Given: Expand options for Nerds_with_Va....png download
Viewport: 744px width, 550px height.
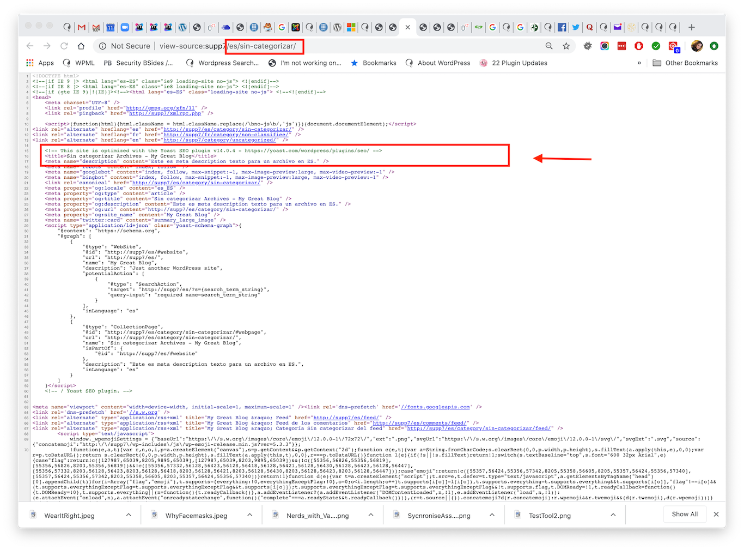Looking at the screenshot, I should coord(371,515).
